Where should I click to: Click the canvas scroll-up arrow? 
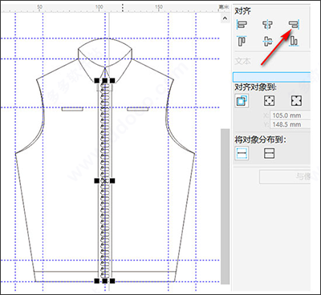point(225,18)
